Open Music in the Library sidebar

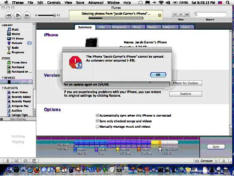(x=15, y=29)
